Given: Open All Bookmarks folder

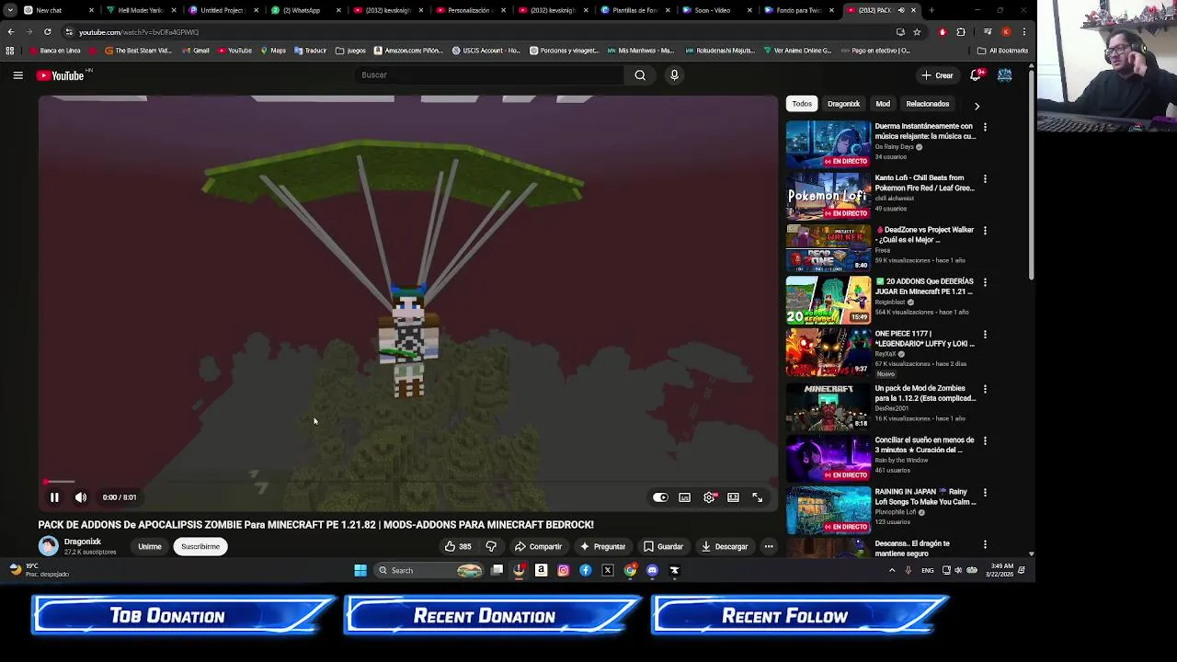Looking at the screenshot, I should [x=1002, y=51].
